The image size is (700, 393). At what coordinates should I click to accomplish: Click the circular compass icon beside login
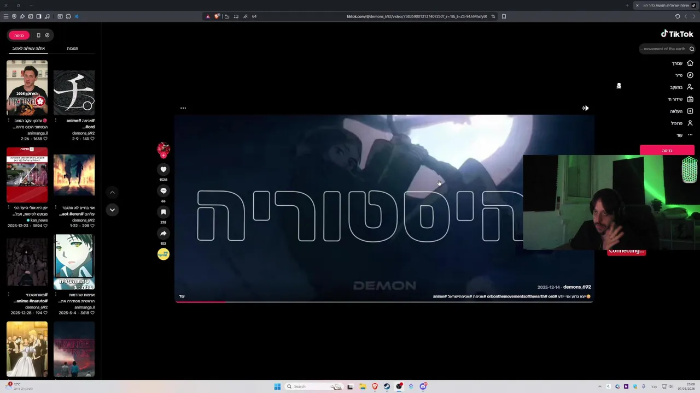tap(48, 35)
